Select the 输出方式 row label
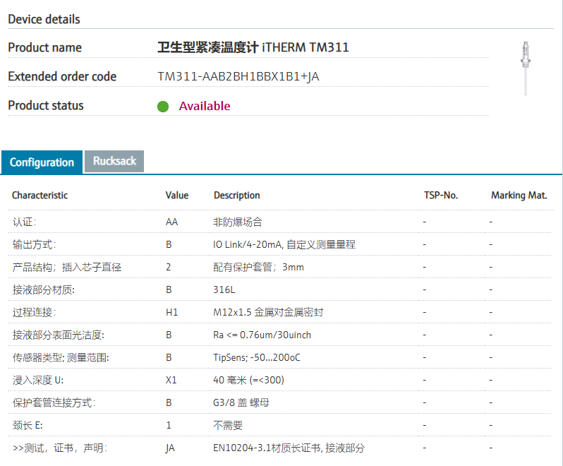 point(34,244)
